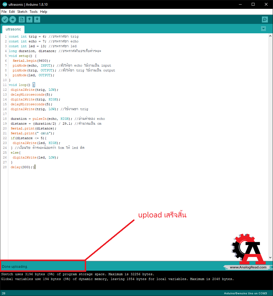Screen dimensions: 273x296
Task: Click the 'ultrasonic | Arduino 1.8.10' window title
Action: (x=28, y=4)
